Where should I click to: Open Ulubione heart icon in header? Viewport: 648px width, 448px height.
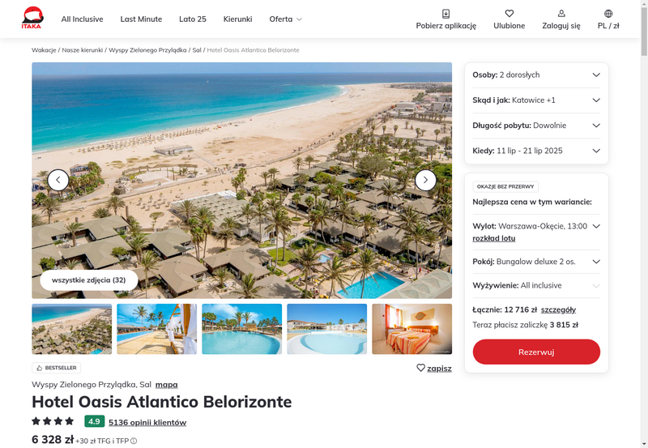[x=509, y=14]
